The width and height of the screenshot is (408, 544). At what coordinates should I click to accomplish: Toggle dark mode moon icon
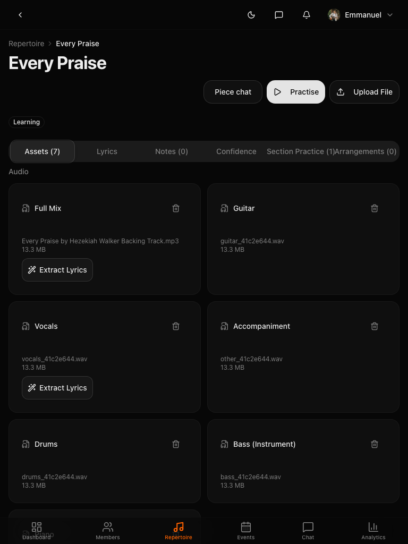[251, 15]
